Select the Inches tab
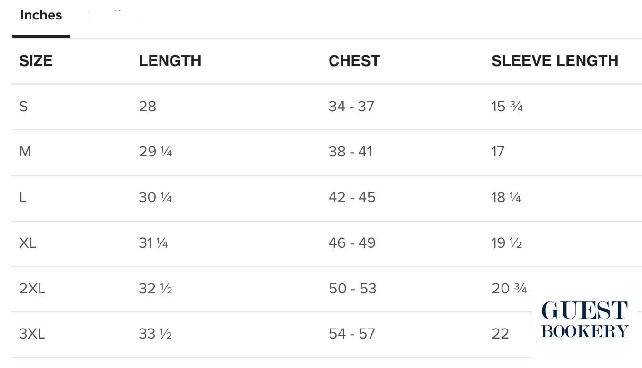642x368 pixels. (x=41, y=15)
